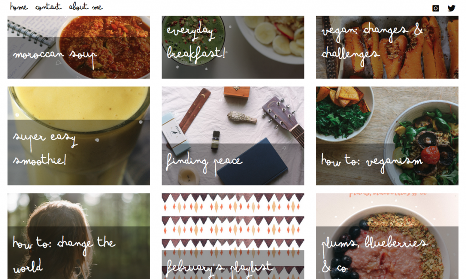Open the february's playlist post

(233, 236)
